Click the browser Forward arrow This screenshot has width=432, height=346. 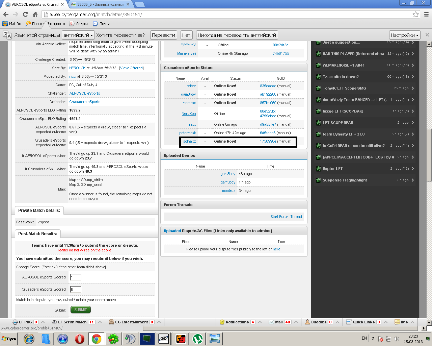click(x=16, y=14)
